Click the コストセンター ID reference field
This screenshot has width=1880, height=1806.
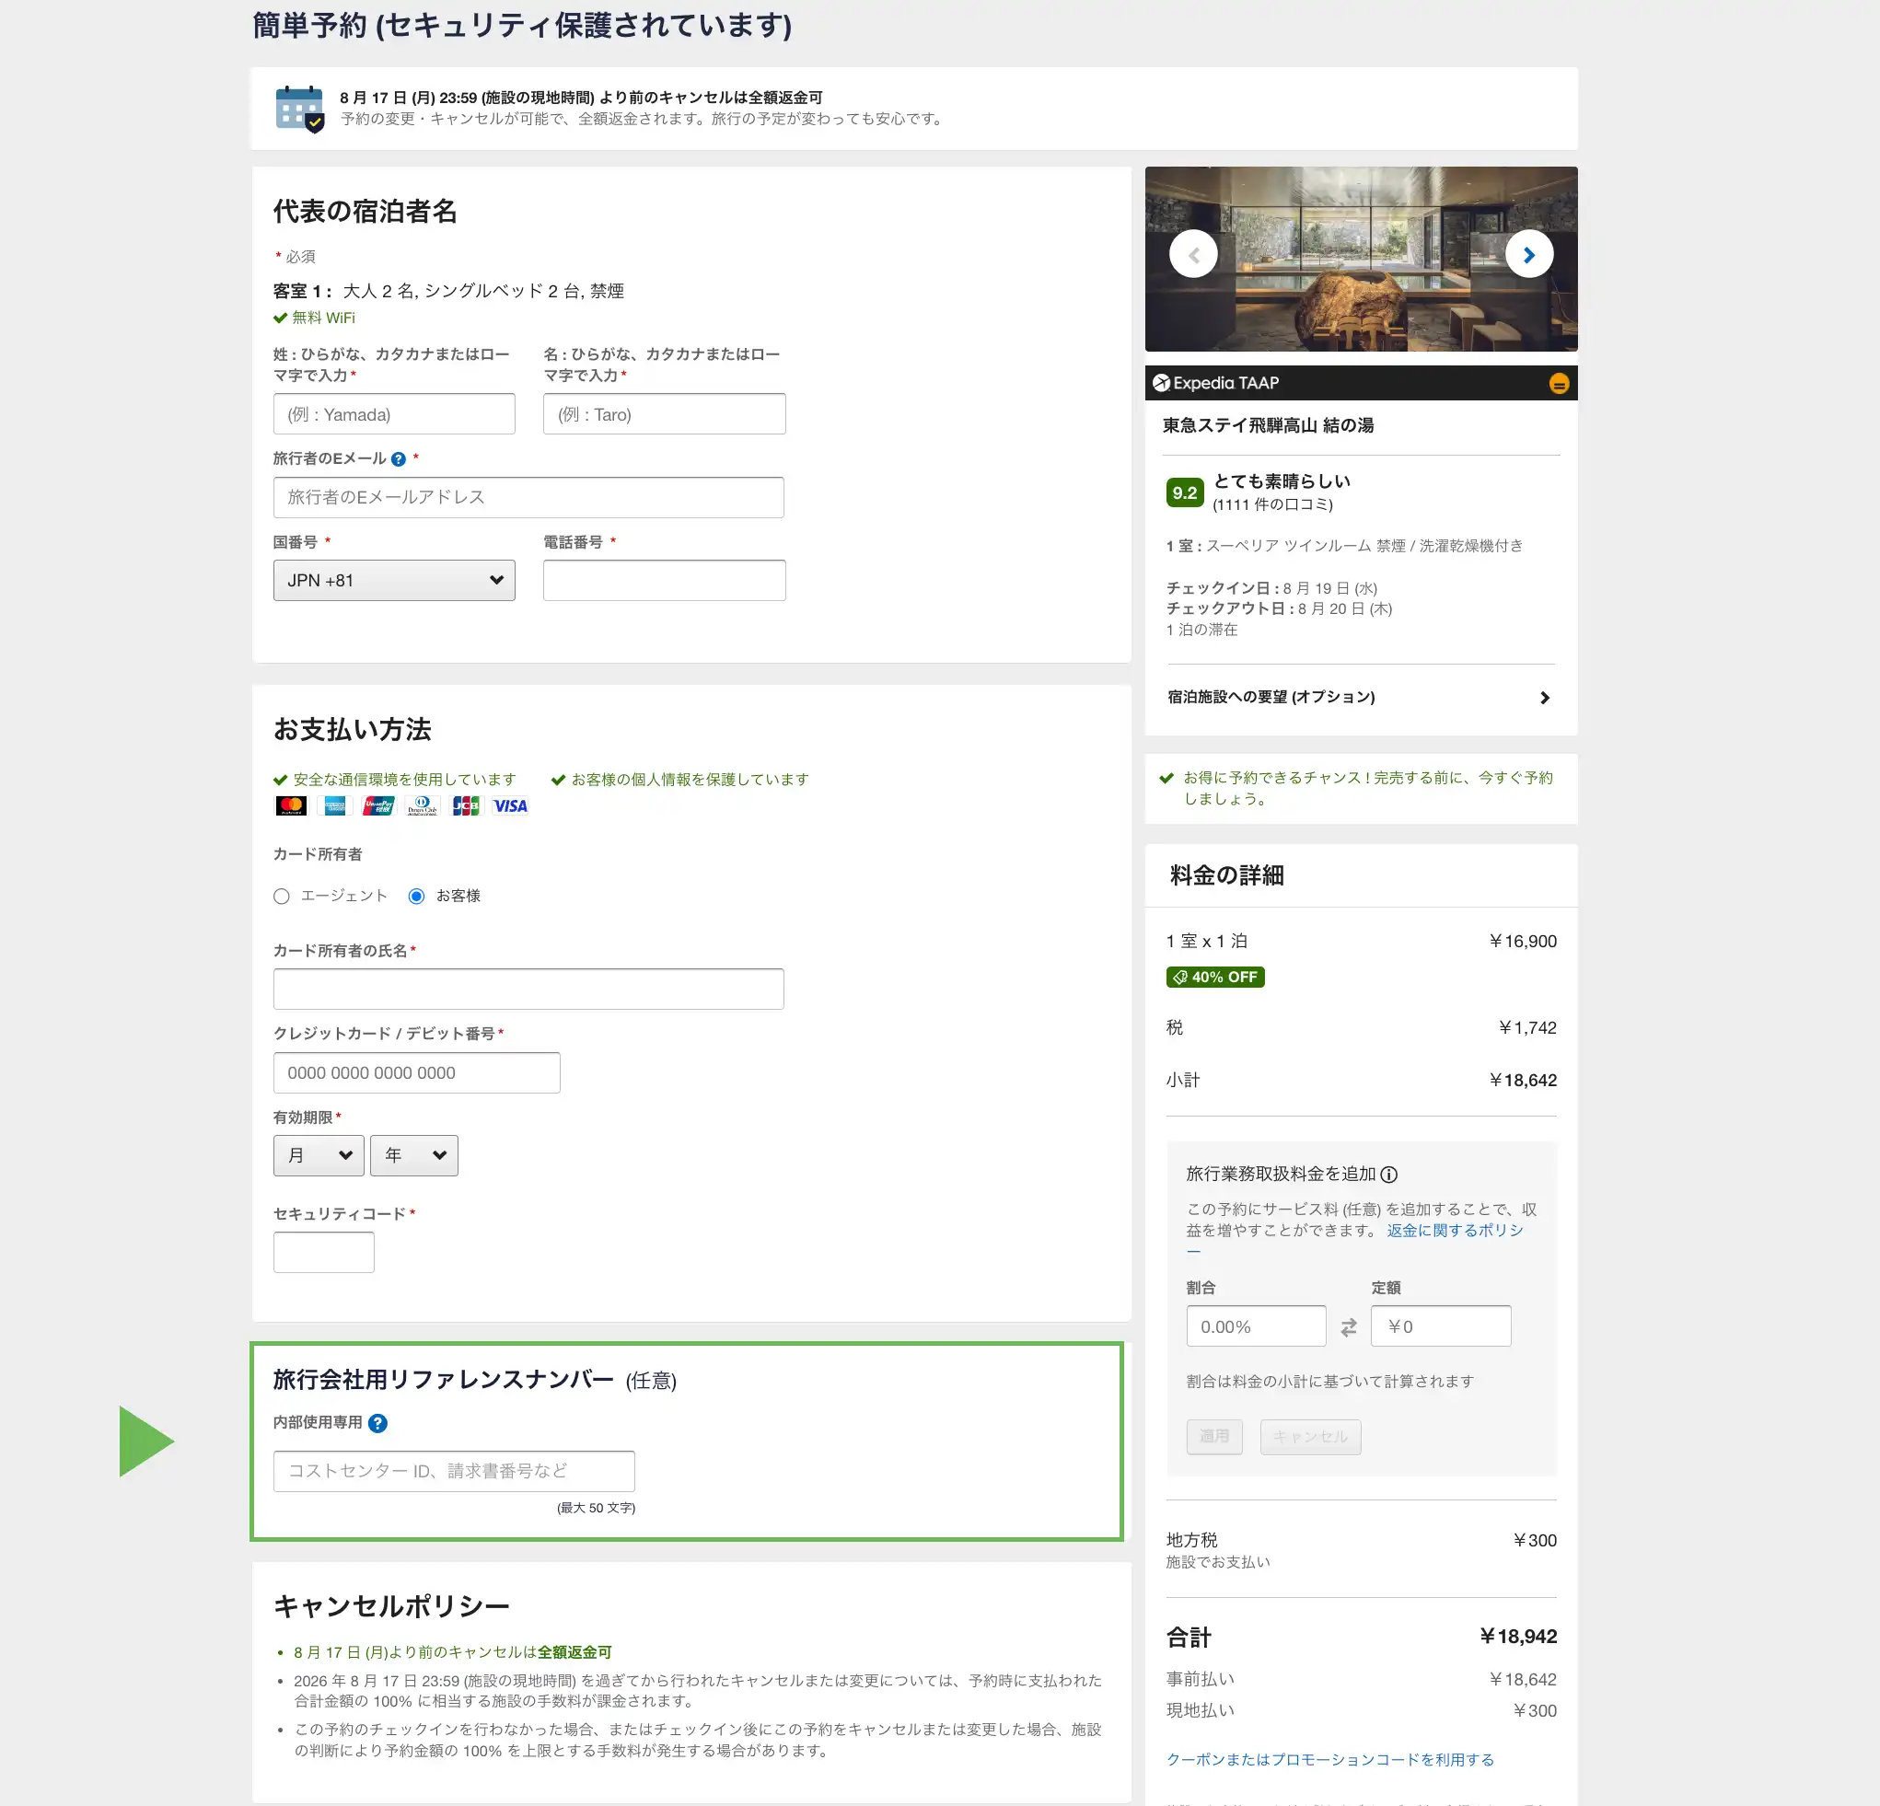(x=454, y=1471)
